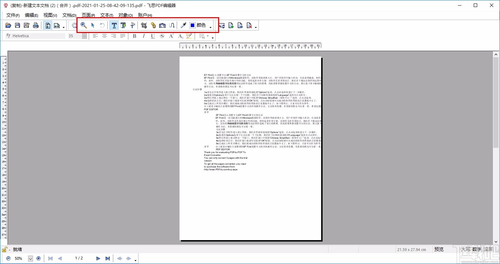Open the tools toolbar overflow arrow
Screen dimensions: 500x264
211,27
